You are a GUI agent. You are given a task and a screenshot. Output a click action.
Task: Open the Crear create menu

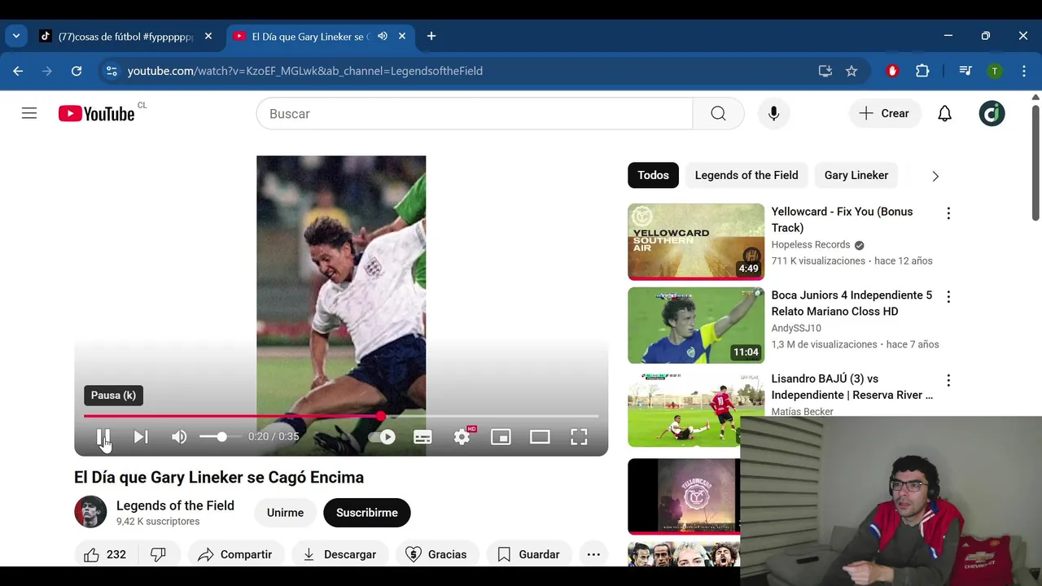884,114
